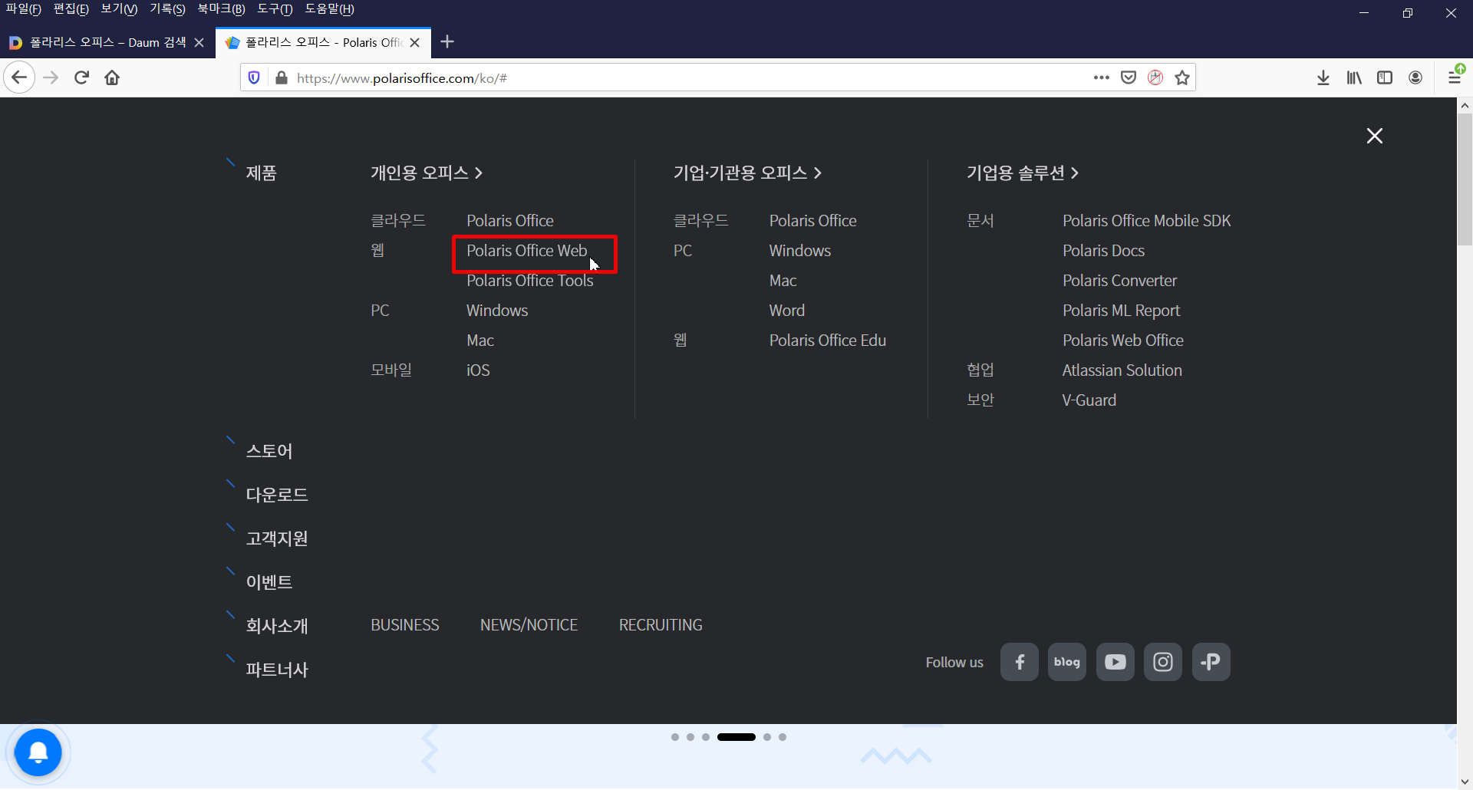1473x790 pixels.
Task: Open the P social icon
Action: [x=1211, y=662]
